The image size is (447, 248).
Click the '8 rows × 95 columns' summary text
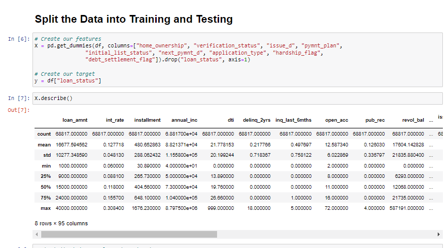pyautogui.click(x=61, y=223)
